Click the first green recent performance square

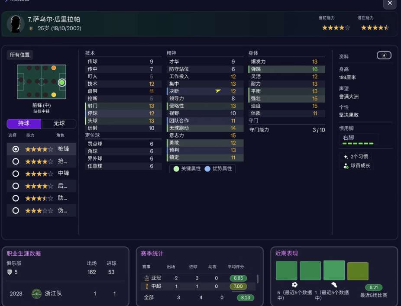[x=286, y=271]
